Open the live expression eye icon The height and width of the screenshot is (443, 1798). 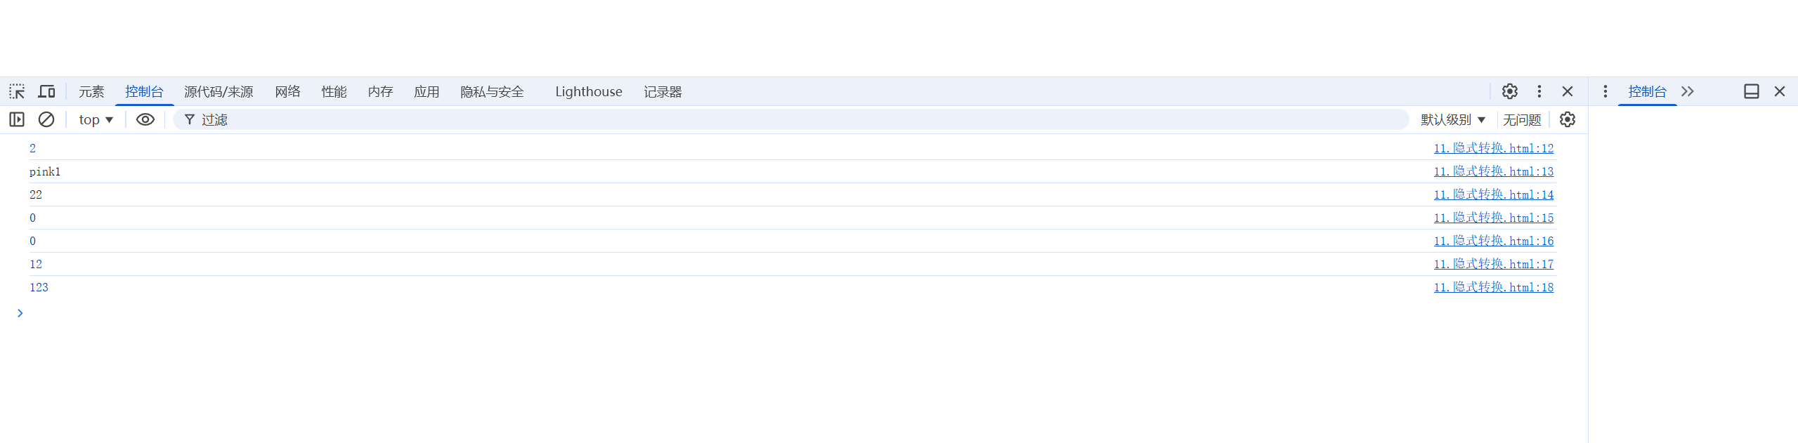(x=145, y=119)
